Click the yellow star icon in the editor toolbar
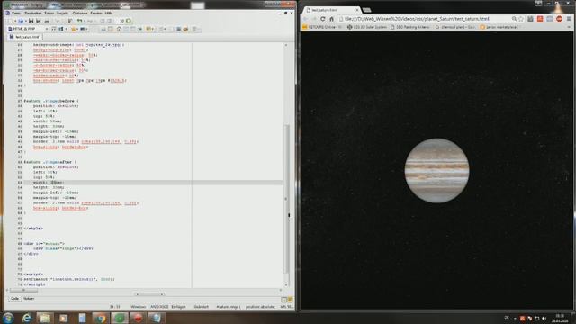 coord(74,29)
